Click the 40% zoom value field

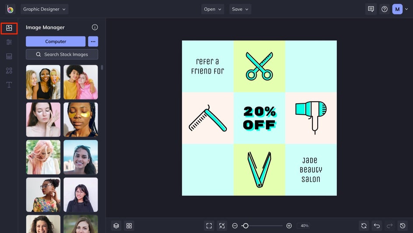304,226
